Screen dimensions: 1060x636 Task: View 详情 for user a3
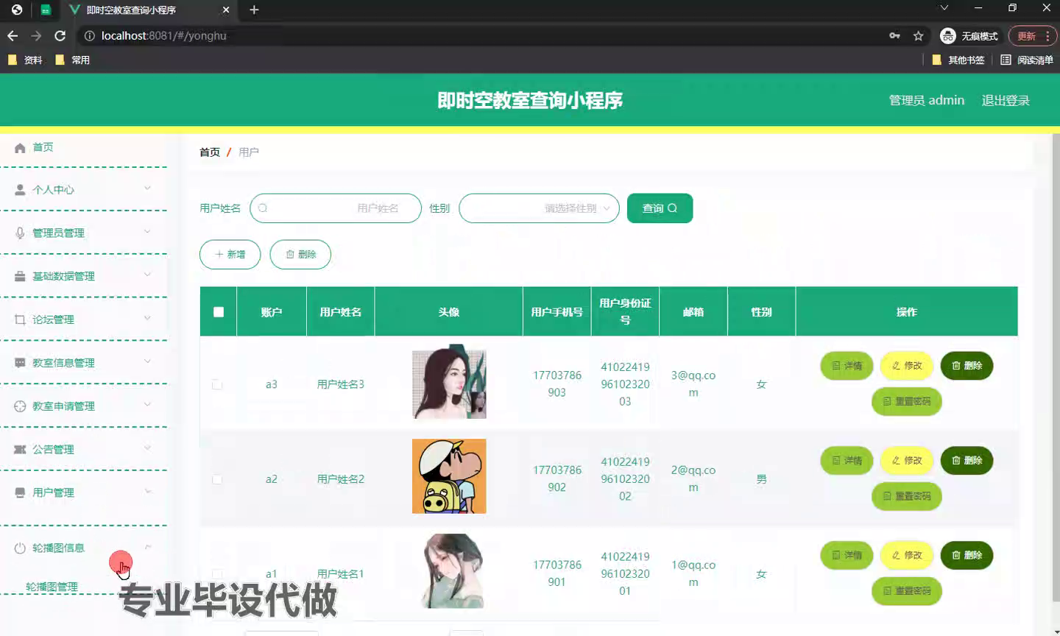847,366
